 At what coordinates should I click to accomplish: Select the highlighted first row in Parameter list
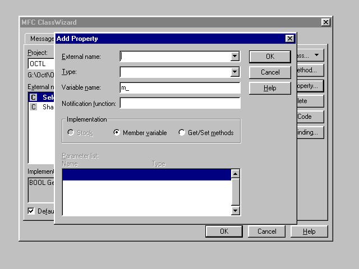point(146,175)
